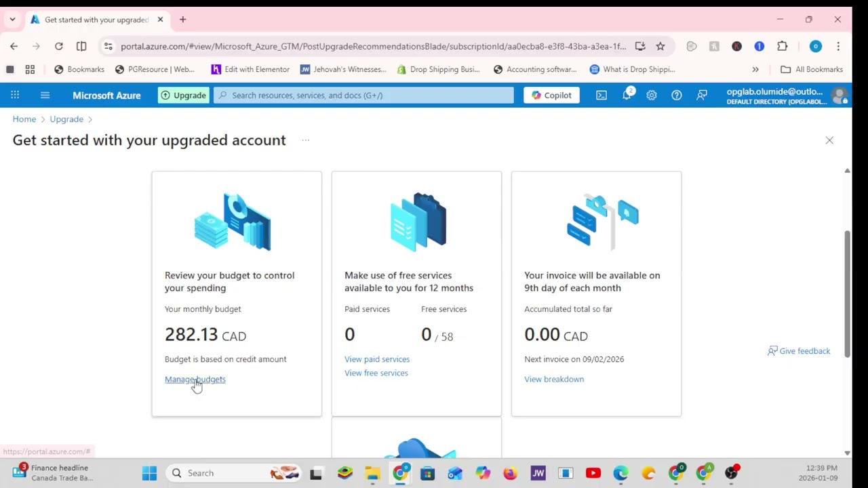Open the Azure portal waffle menu
Screen dimensions: 868x488
15,95
